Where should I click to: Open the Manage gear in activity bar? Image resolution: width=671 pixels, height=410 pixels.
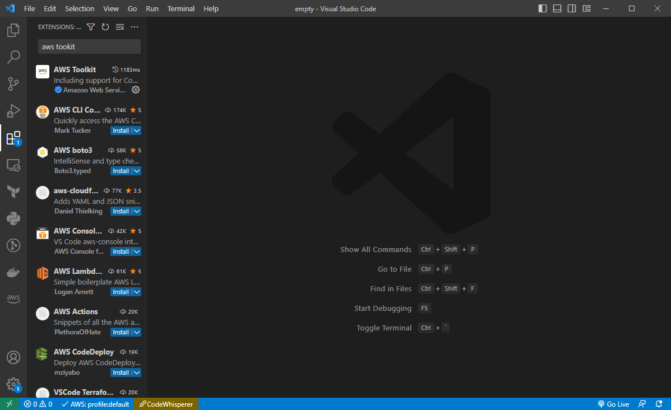point(13,384)
